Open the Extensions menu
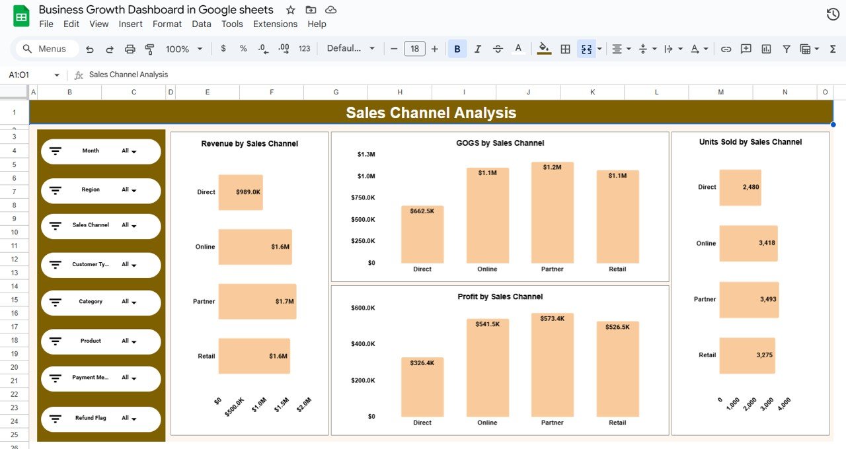 275,24
